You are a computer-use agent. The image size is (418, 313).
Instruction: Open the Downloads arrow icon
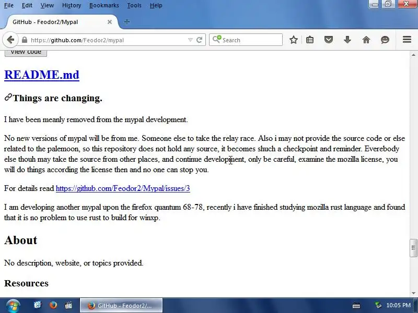tap(347, 40)
